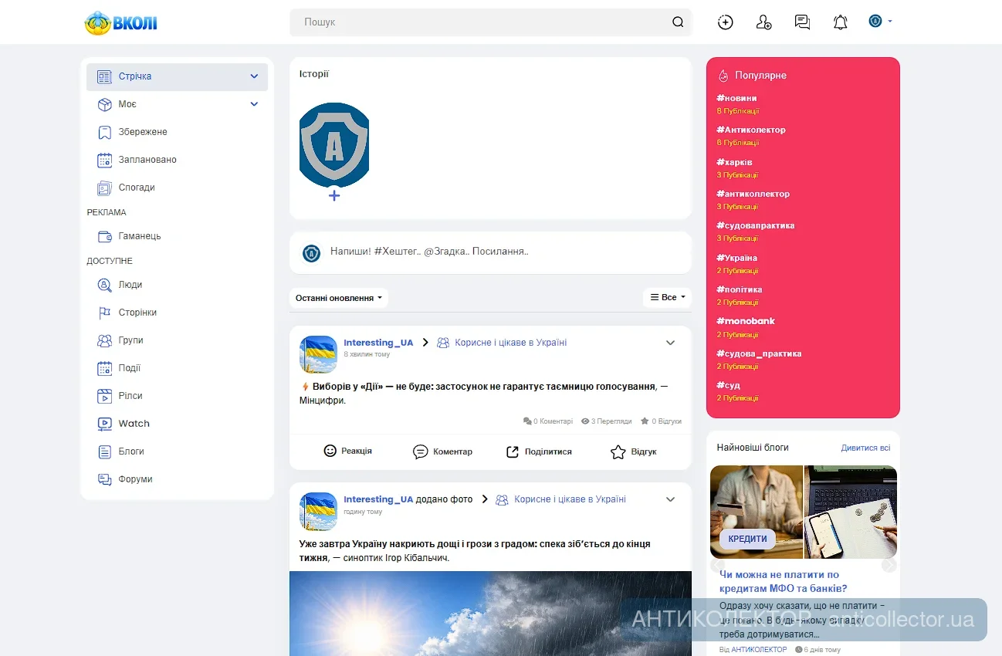Image resolution: width=1002 pixels, height=656 pixels.
Task: Open the #харків hashtag
Action: [734, 162]
